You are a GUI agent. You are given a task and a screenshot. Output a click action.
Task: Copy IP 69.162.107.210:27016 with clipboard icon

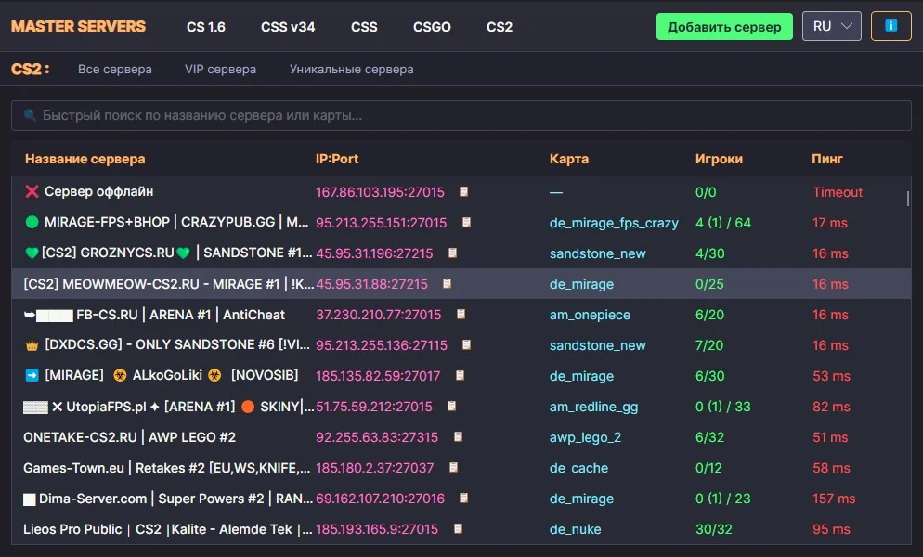tap(464, 498)
